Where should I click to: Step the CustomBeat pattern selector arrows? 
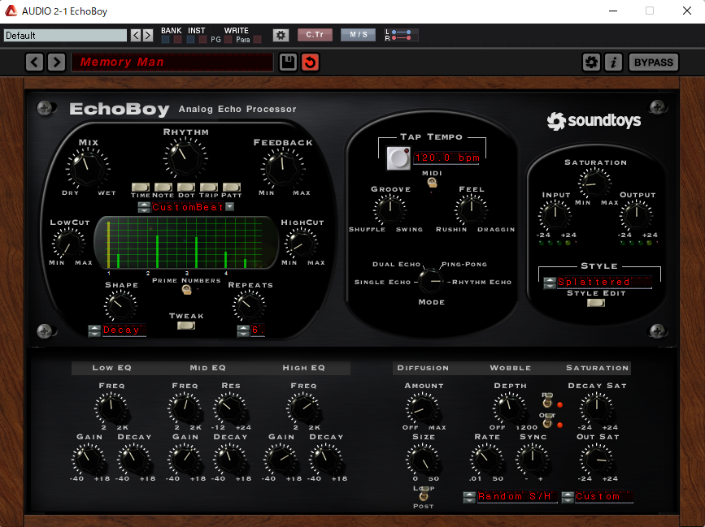coord(144,207)
